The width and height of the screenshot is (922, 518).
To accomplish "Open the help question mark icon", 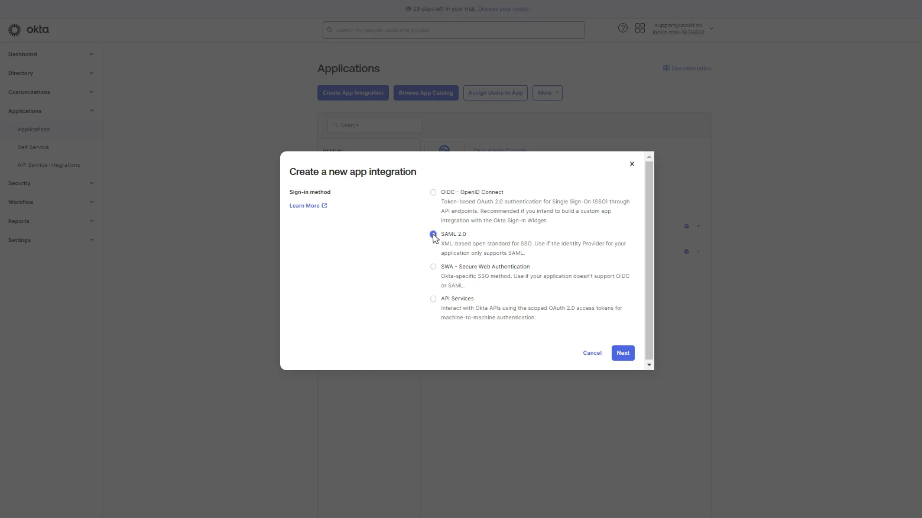I will (x=623, y=28).
